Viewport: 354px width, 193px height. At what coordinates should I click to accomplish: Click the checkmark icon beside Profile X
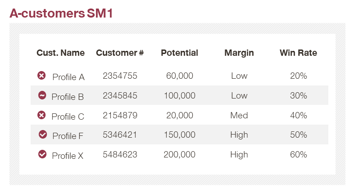[x=42, y=154]
